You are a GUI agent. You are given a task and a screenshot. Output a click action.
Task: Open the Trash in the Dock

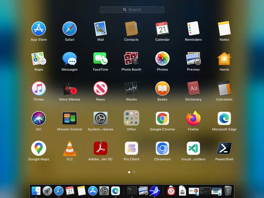coord(228,191)
